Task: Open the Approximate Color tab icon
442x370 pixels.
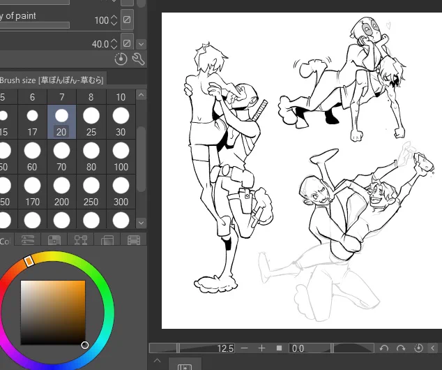Action: click(x=107, y=239)
